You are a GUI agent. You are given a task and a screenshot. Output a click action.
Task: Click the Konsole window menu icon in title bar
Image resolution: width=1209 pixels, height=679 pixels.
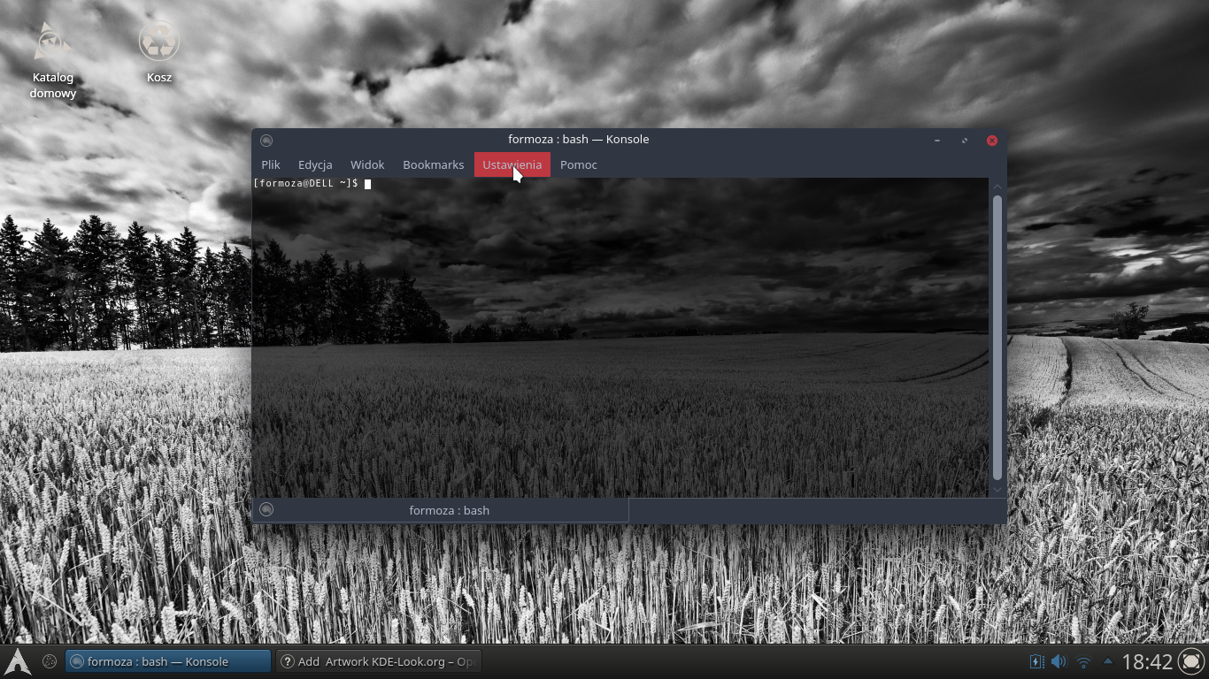pyautogui.click(x=266, y=140)
